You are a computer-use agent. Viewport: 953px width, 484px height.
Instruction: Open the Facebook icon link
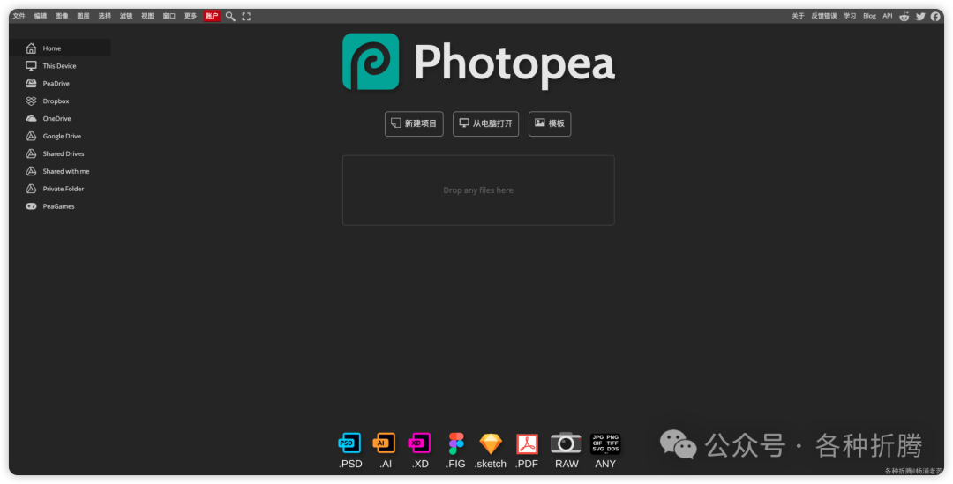point(935,17)
